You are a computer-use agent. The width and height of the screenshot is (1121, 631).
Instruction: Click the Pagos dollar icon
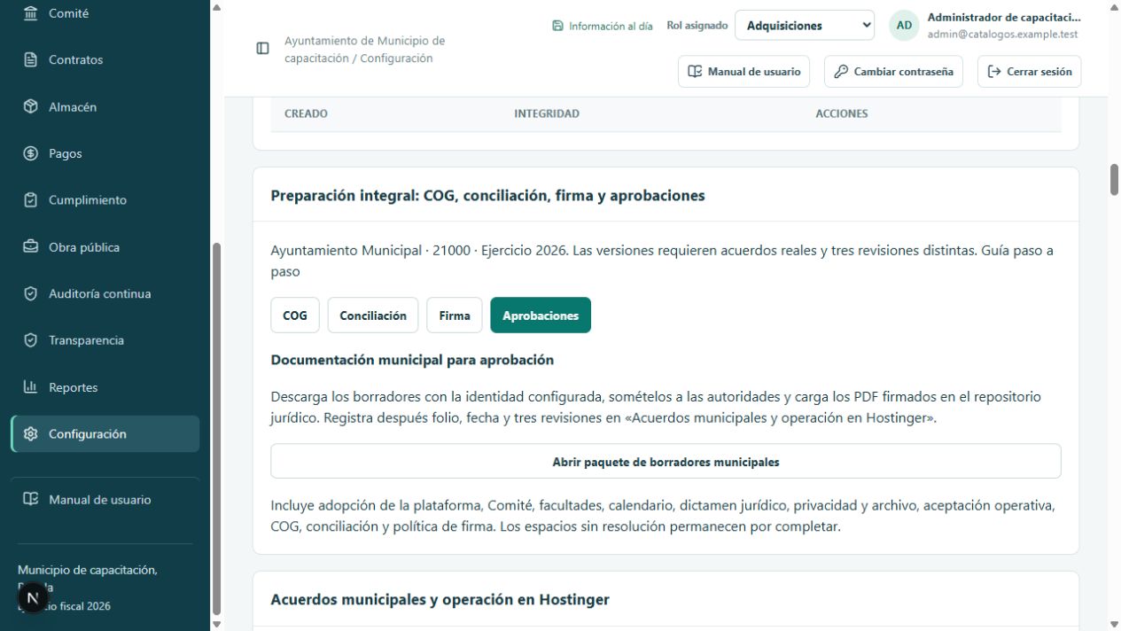click(31, 153)
